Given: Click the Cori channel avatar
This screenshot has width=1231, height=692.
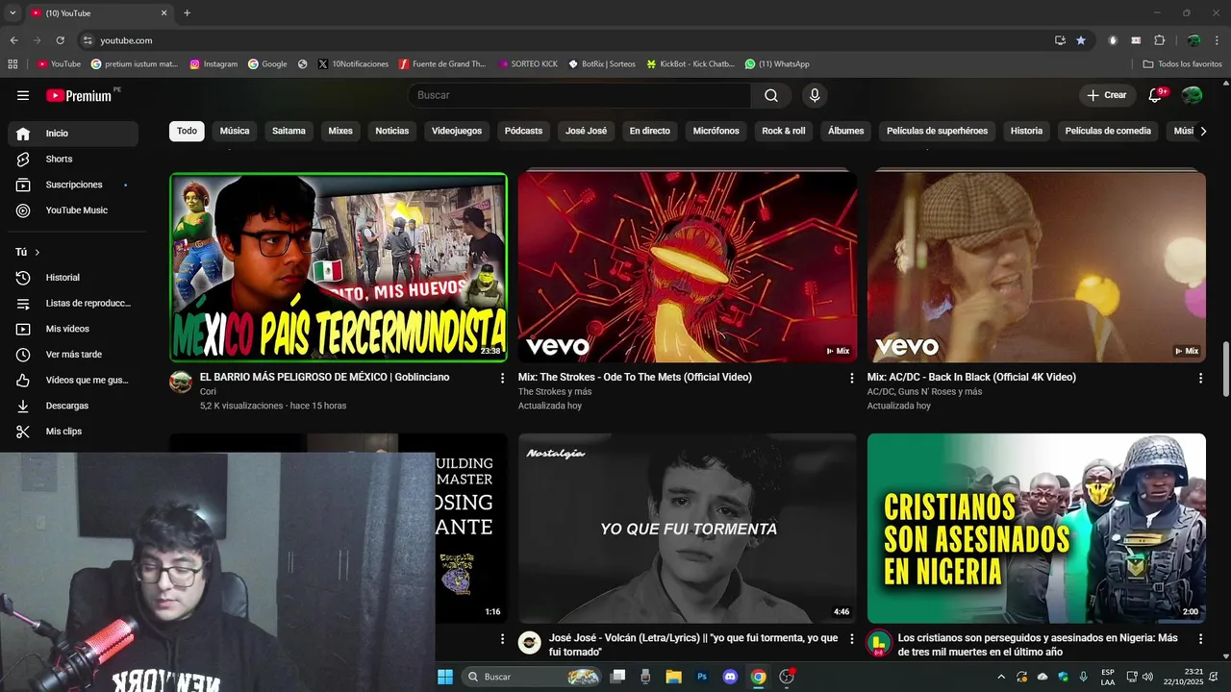Looking at the screenshot, I should click(x=181, y=382).
